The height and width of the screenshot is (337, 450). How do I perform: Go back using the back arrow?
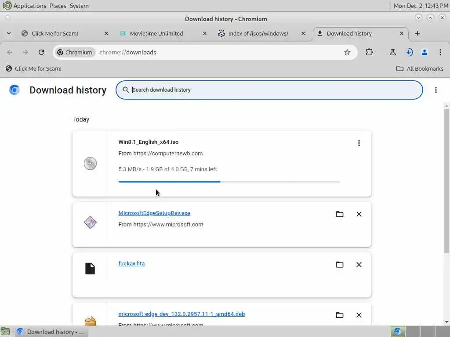[10, 52]
